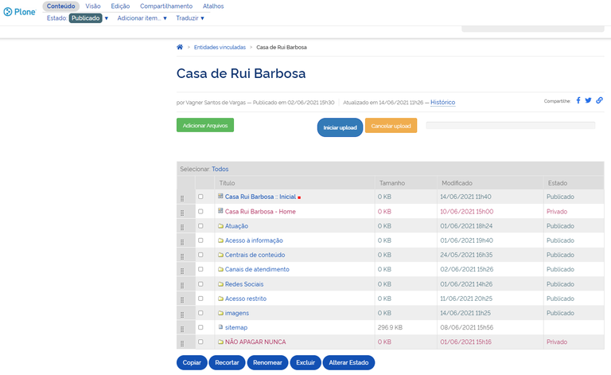This screenshot has width=611, height=375.
Task: Click drag handle of imagens row
Action: coord(182,314)
